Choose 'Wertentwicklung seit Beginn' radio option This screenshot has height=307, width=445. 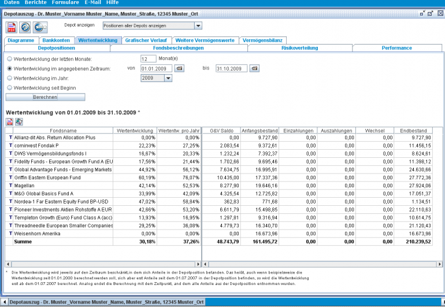[x=9, y=87]
